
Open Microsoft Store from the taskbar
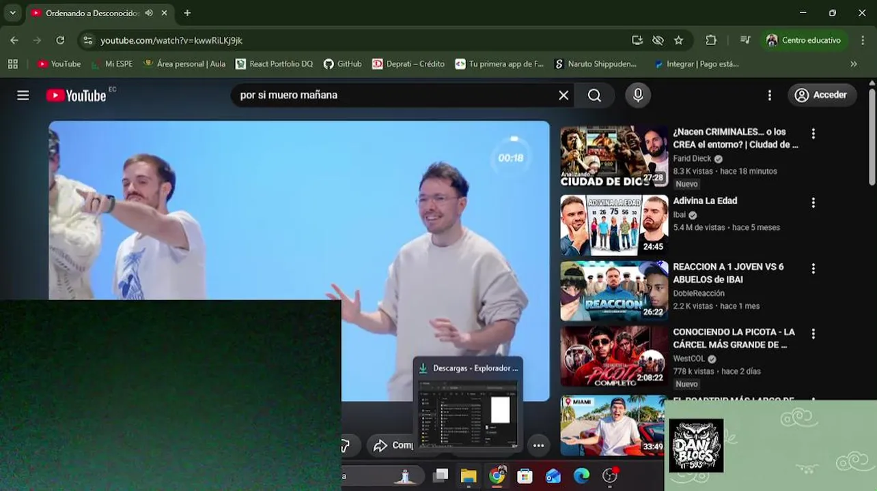pos(525,475)
